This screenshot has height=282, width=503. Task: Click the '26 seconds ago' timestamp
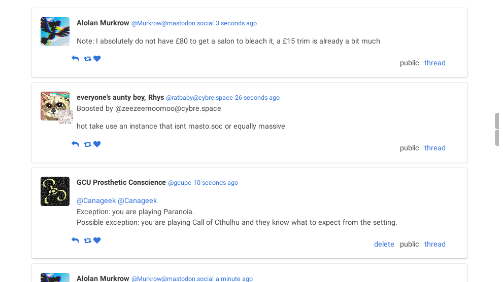click(x=257, y=98)
